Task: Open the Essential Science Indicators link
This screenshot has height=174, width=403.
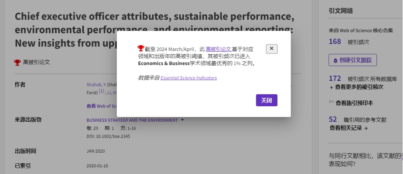Action: (x=189, y=78)
